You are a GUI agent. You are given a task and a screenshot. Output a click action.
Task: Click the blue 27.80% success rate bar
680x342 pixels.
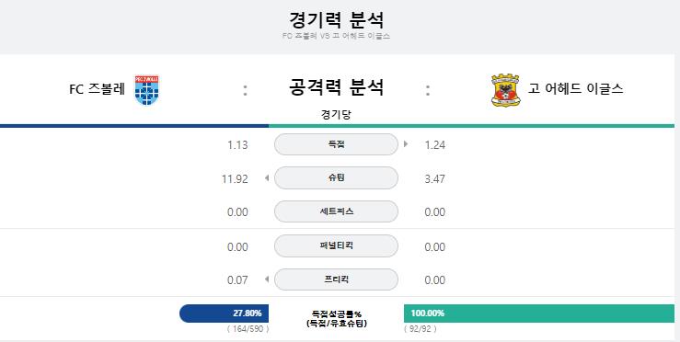point(225,313)
